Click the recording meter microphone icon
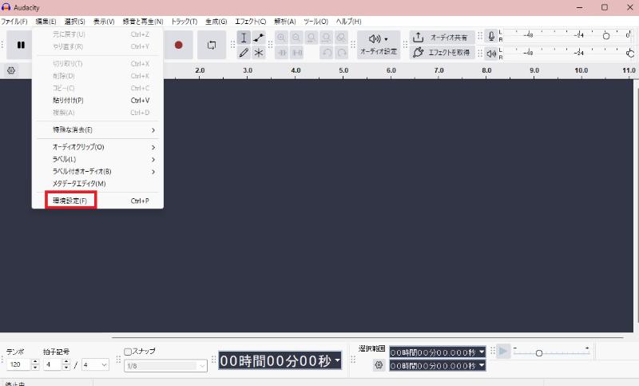This screenshot has width=639, height=386. [491, 37]
